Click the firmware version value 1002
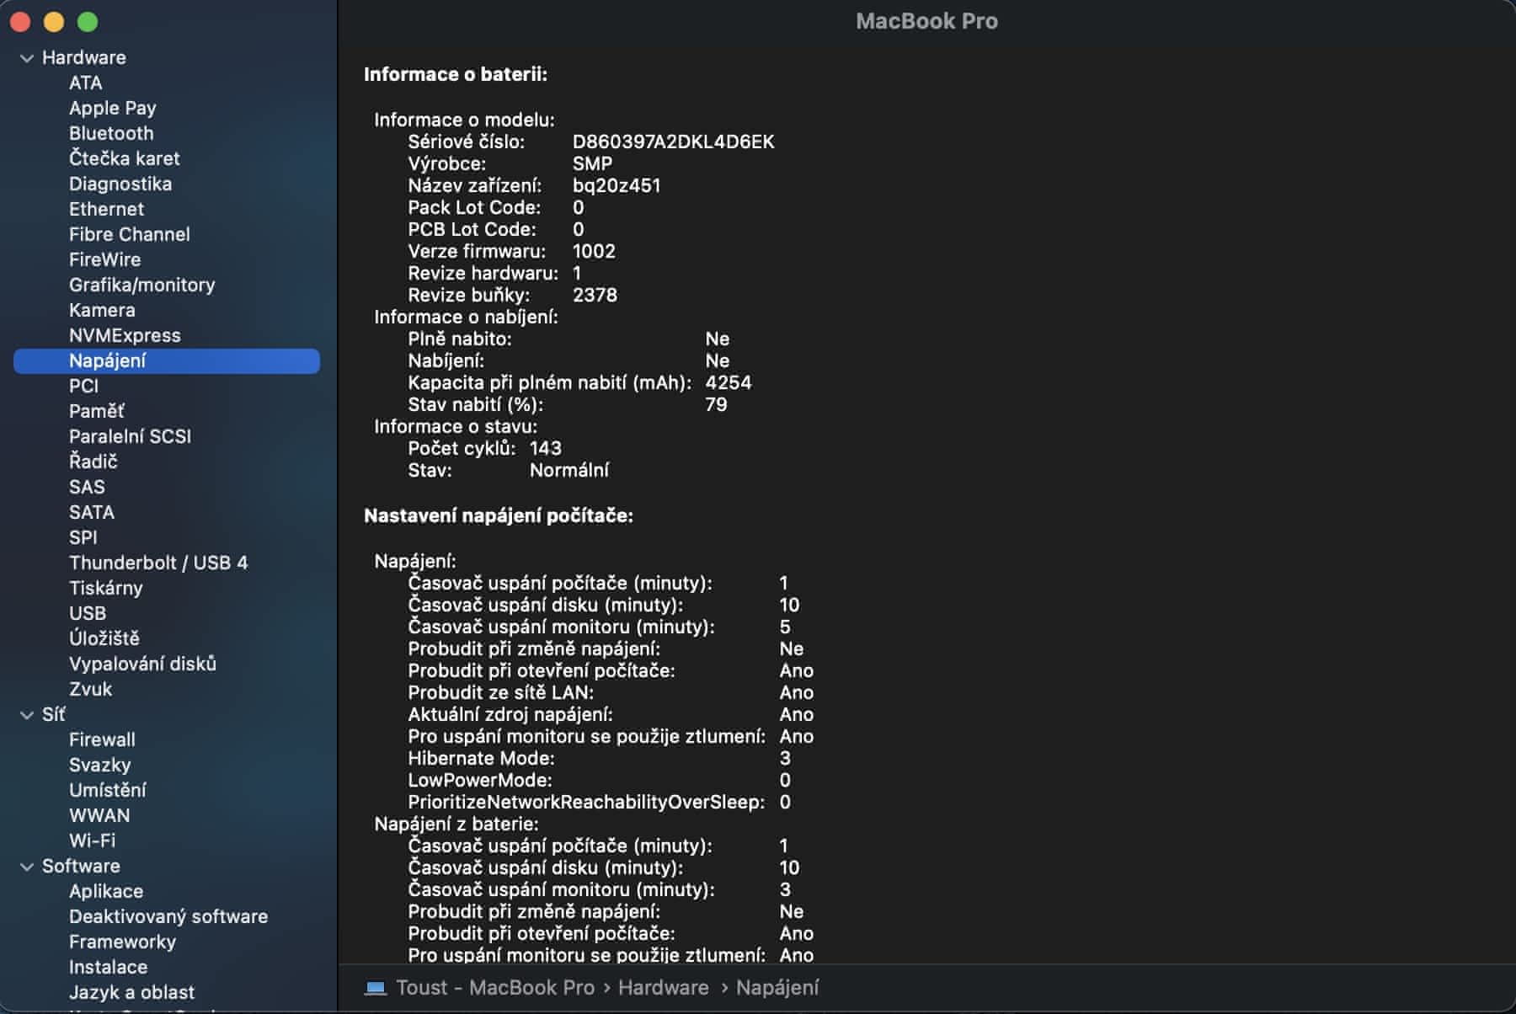The image size is (1516, 1014). [594, 251]
